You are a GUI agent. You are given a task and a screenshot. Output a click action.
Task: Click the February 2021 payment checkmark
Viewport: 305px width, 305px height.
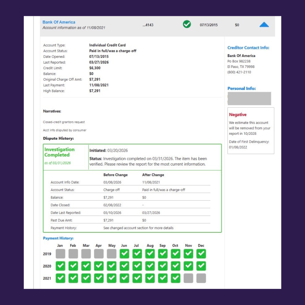[73, 278]
